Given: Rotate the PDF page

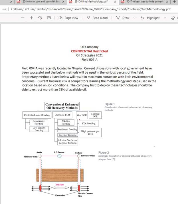Looking at the screenshot, I should [40, 18].
